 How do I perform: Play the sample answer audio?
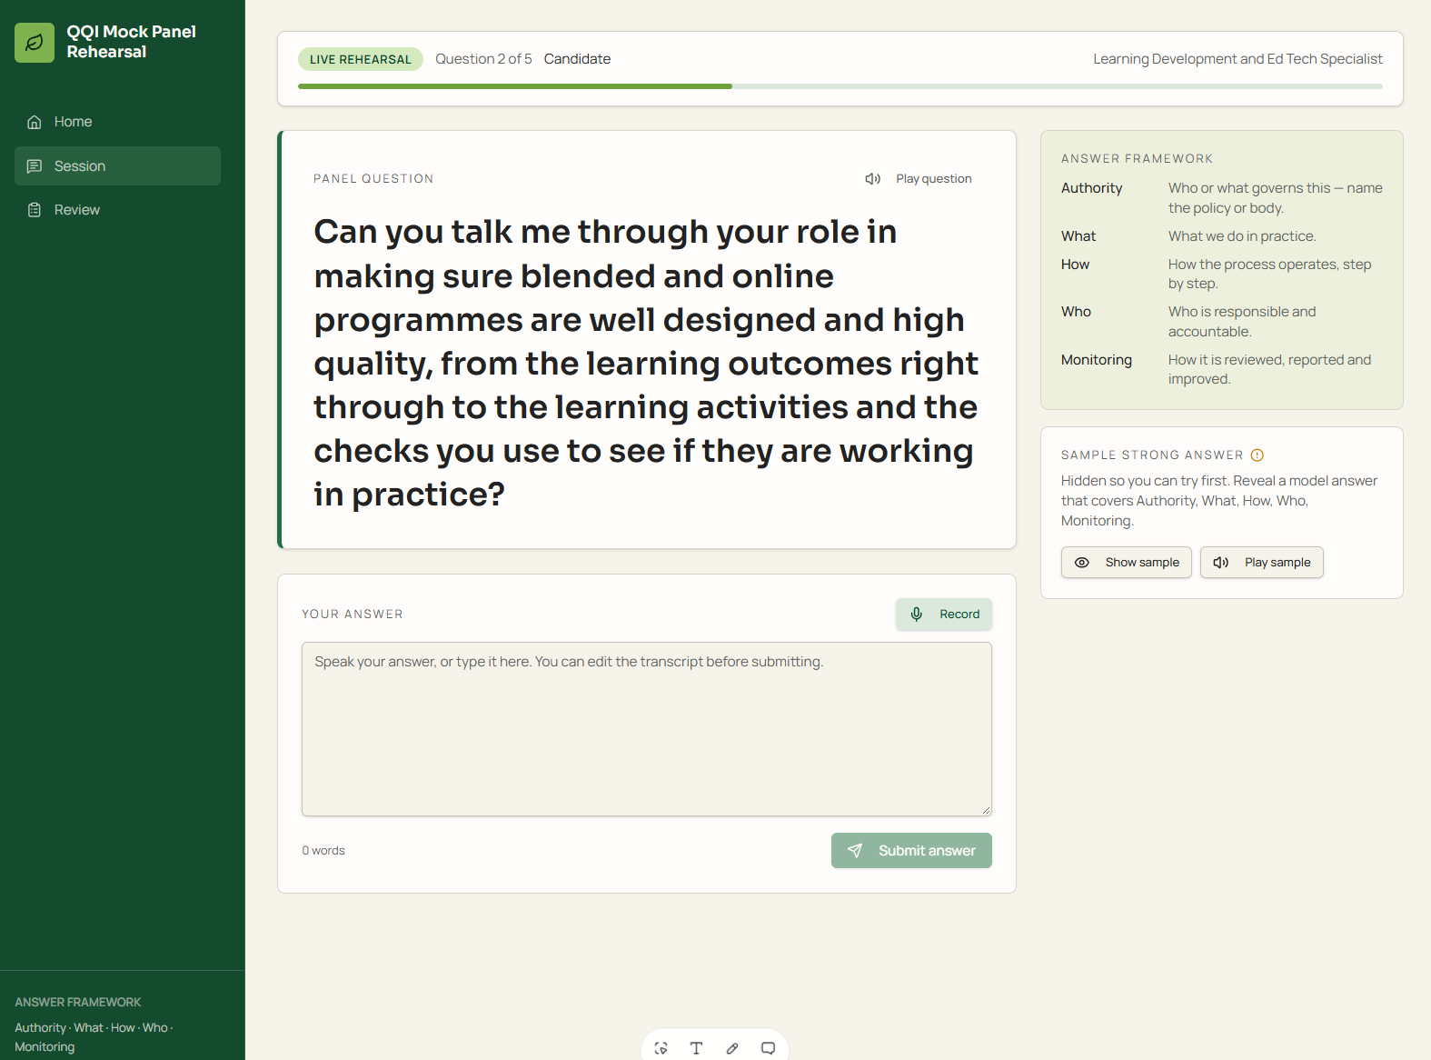[1262, 563]
